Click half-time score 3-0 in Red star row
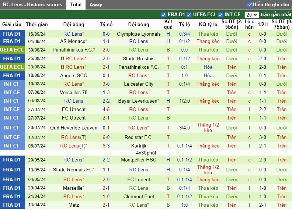 point(263,137)
